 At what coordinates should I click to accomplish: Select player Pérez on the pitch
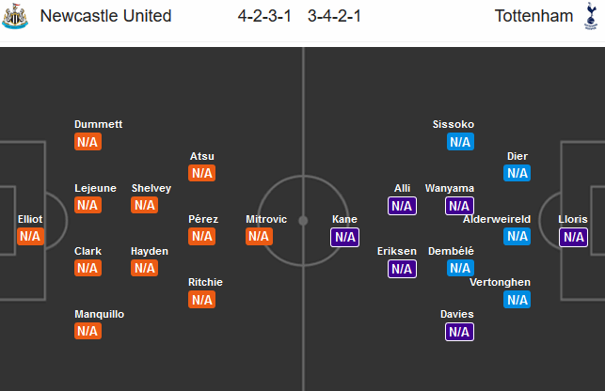click(202, 219)
